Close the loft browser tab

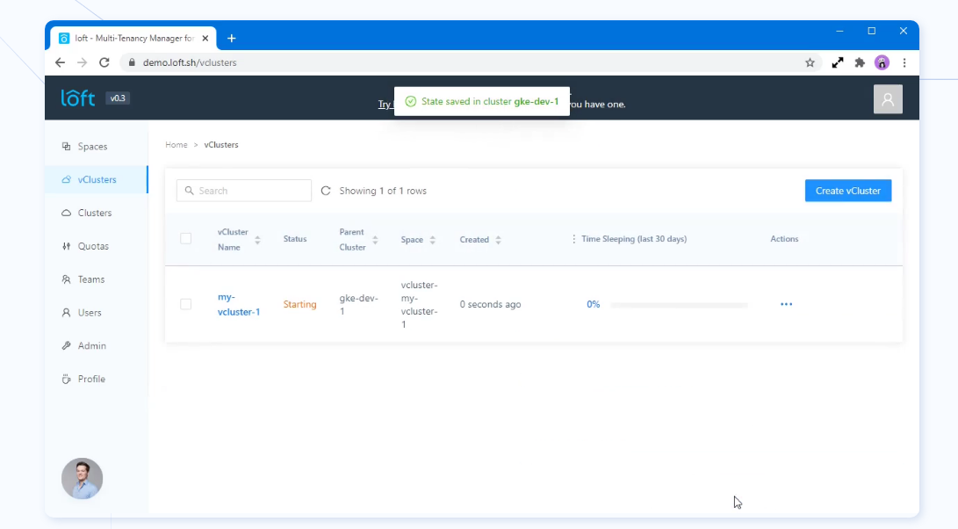point(205,39)
